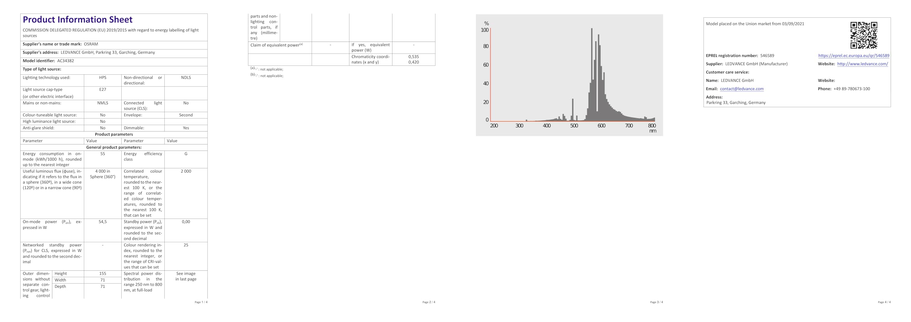The width and height of the screenshot is (911, 322).
Task: Click the 'Page 1 / 4' footer
Action: (x=201, y=302)
